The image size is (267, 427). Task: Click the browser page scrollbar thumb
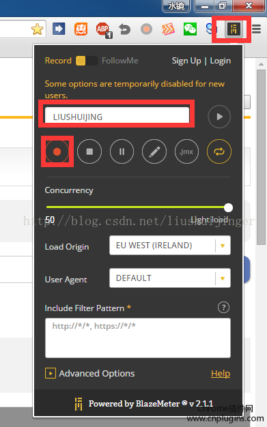(261, 157)
